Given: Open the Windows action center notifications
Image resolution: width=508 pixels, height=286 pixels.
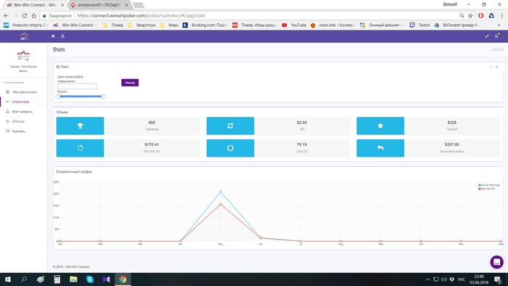Looking at the screenshot, I should [498, 279].
